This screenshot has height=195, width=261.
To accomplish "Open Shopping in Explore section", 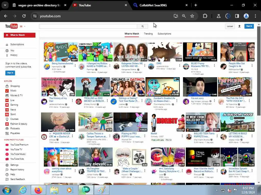I will click(x=15, y=86).
